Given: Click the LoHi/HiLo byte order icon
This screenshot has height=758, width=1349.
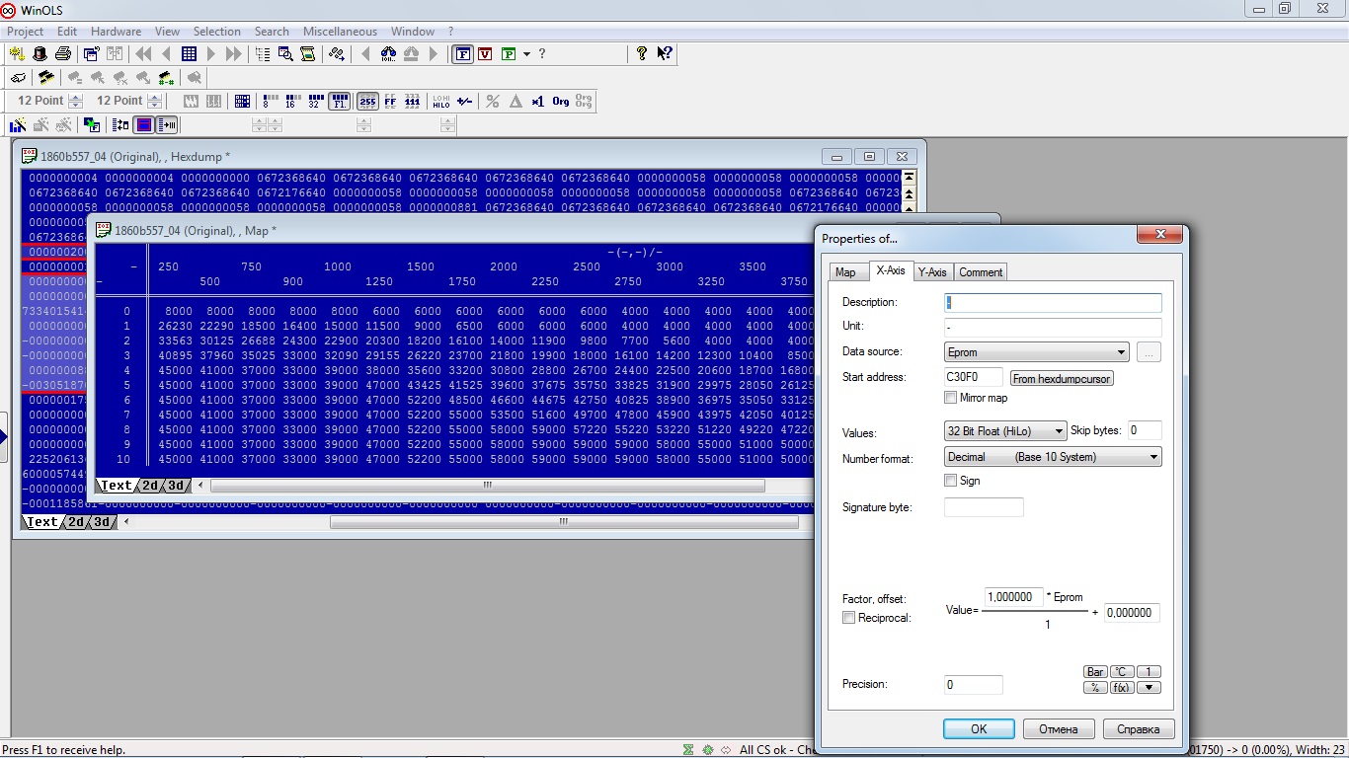Looking at the screenshot, I should [440, 102].
